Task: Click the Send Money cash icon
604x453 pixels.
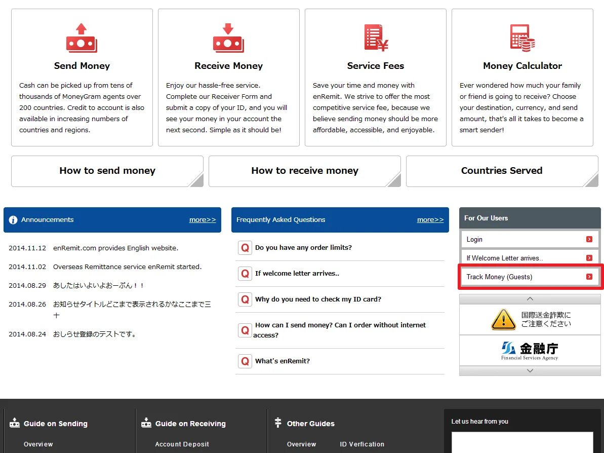Action: (x=82, y=38)
